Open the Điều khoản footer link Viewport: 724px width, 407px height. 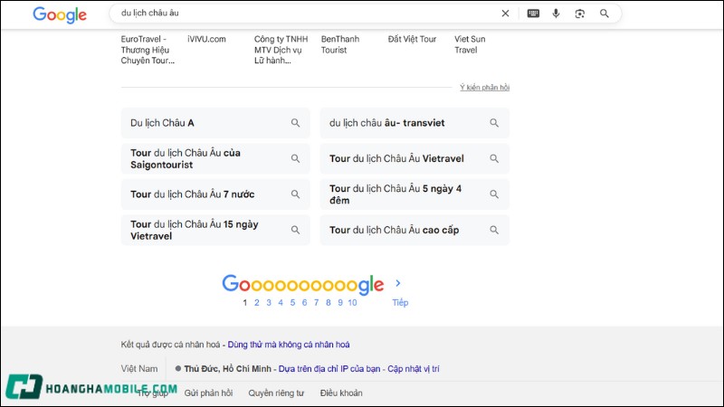341,393
